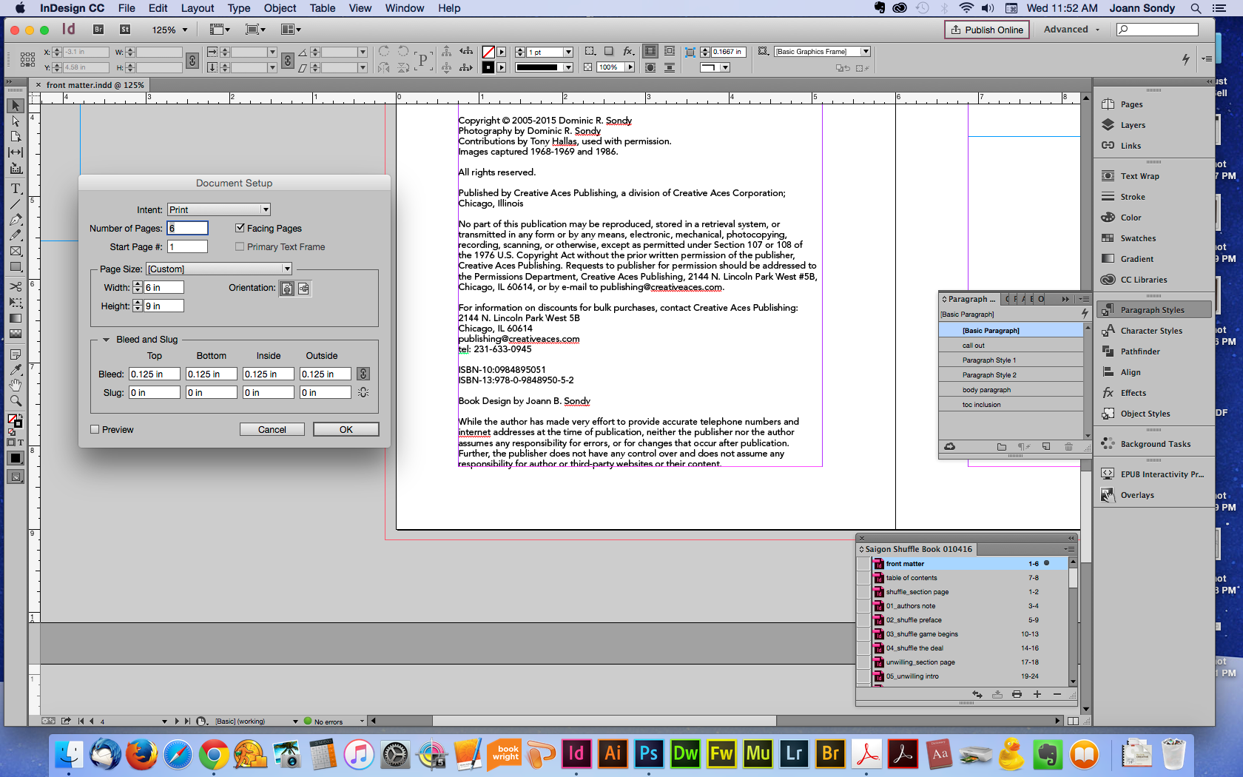This screenshot has height=777, width=1243.
Task: Open the CC Libraries panel
Action: [x=1144, y=280]
